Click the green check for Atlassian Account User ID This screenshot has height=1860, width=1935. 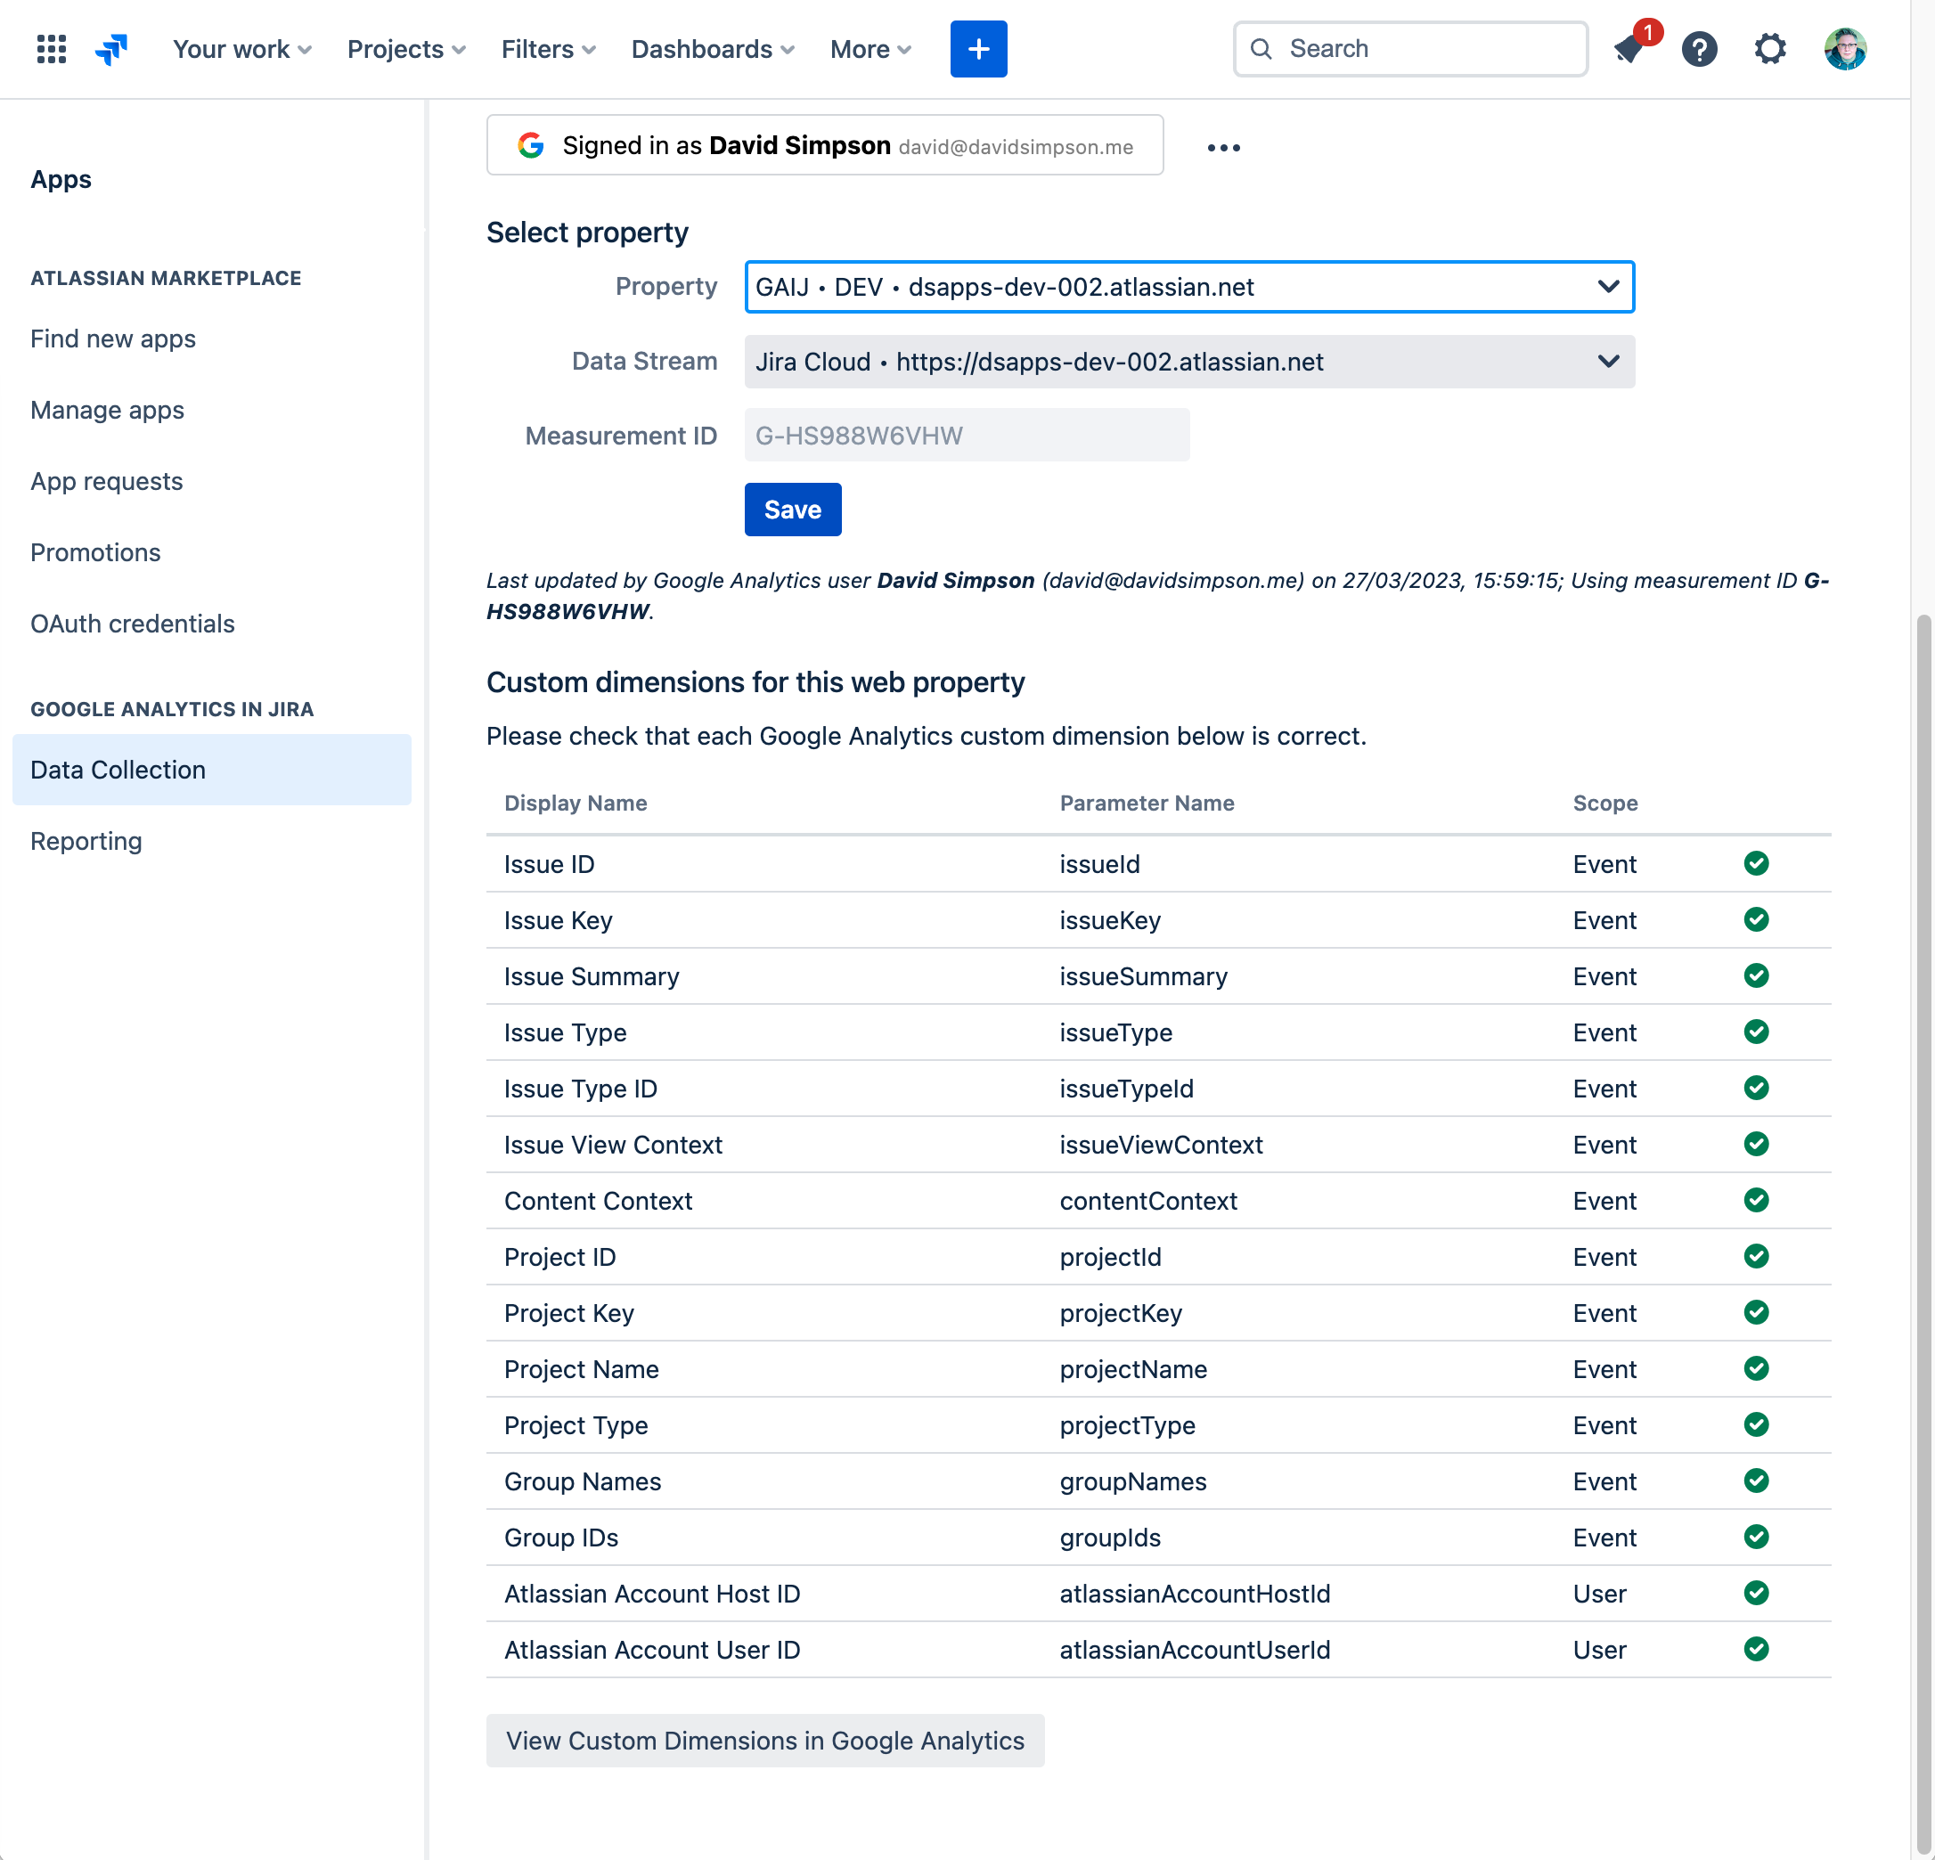[x=1755, y=1649]
